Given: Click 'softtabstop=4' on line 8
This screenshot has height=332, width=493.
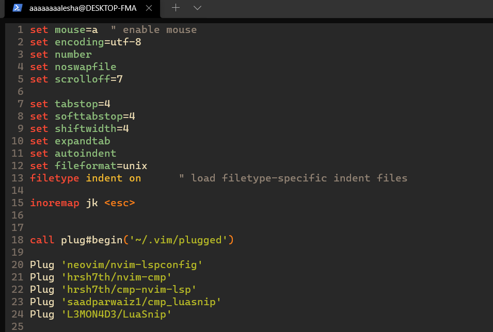Looking at the screenshot, I should pyautogui.click(x=94, y=116).
